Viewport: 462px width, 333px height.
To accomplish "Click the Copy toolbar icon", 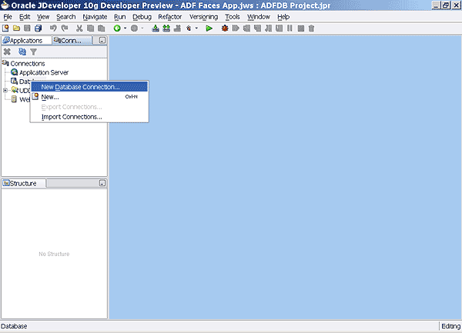I will pyautogui.click(x=90, y=28).
